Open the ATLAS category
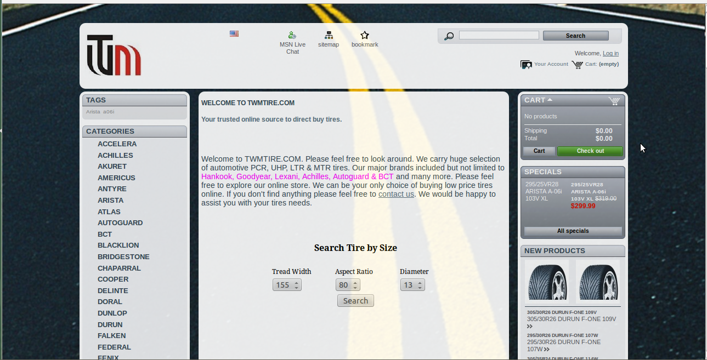The height and width of the screenshot is (360, 707). tap(109, 212)
